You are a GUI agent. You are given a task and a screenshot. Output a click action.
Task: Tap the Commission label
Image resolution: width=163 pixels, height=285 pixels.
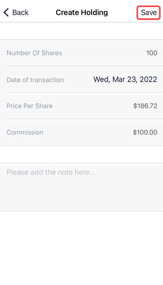(x=25, y=132)
